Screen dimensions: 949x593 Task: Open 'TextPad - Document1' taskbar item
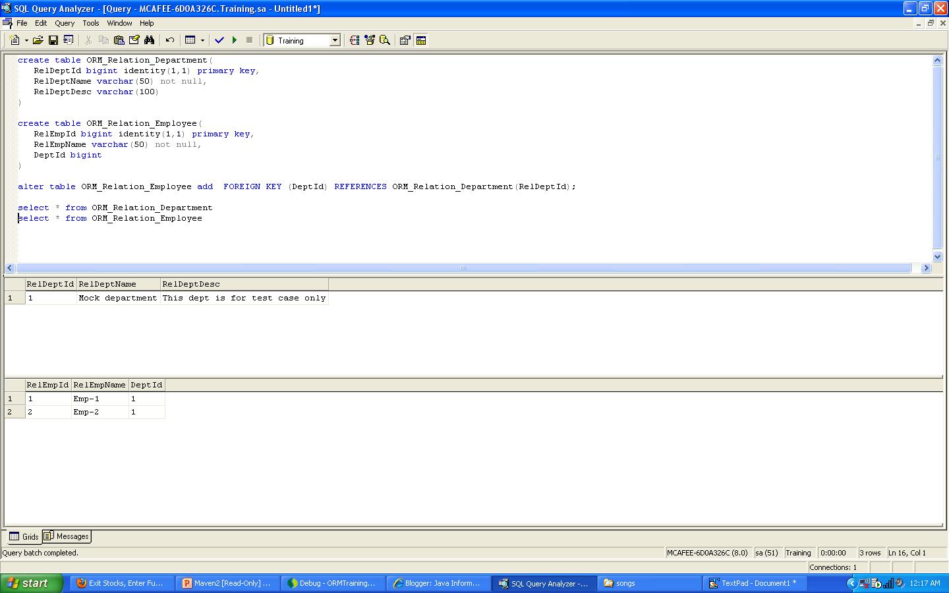point(755,583)
